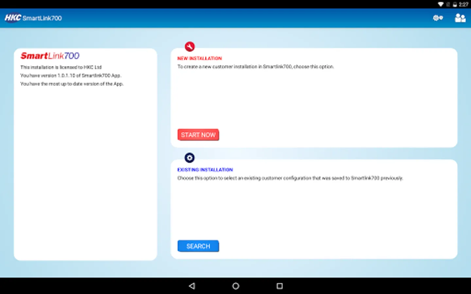Tap the SEARCH button
Screen dimensions: 471x294
pyautogui.click(x=198, y=246)
